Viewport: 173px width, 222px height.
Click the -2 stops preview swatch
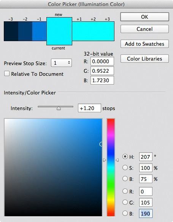[x=25, y=31]
